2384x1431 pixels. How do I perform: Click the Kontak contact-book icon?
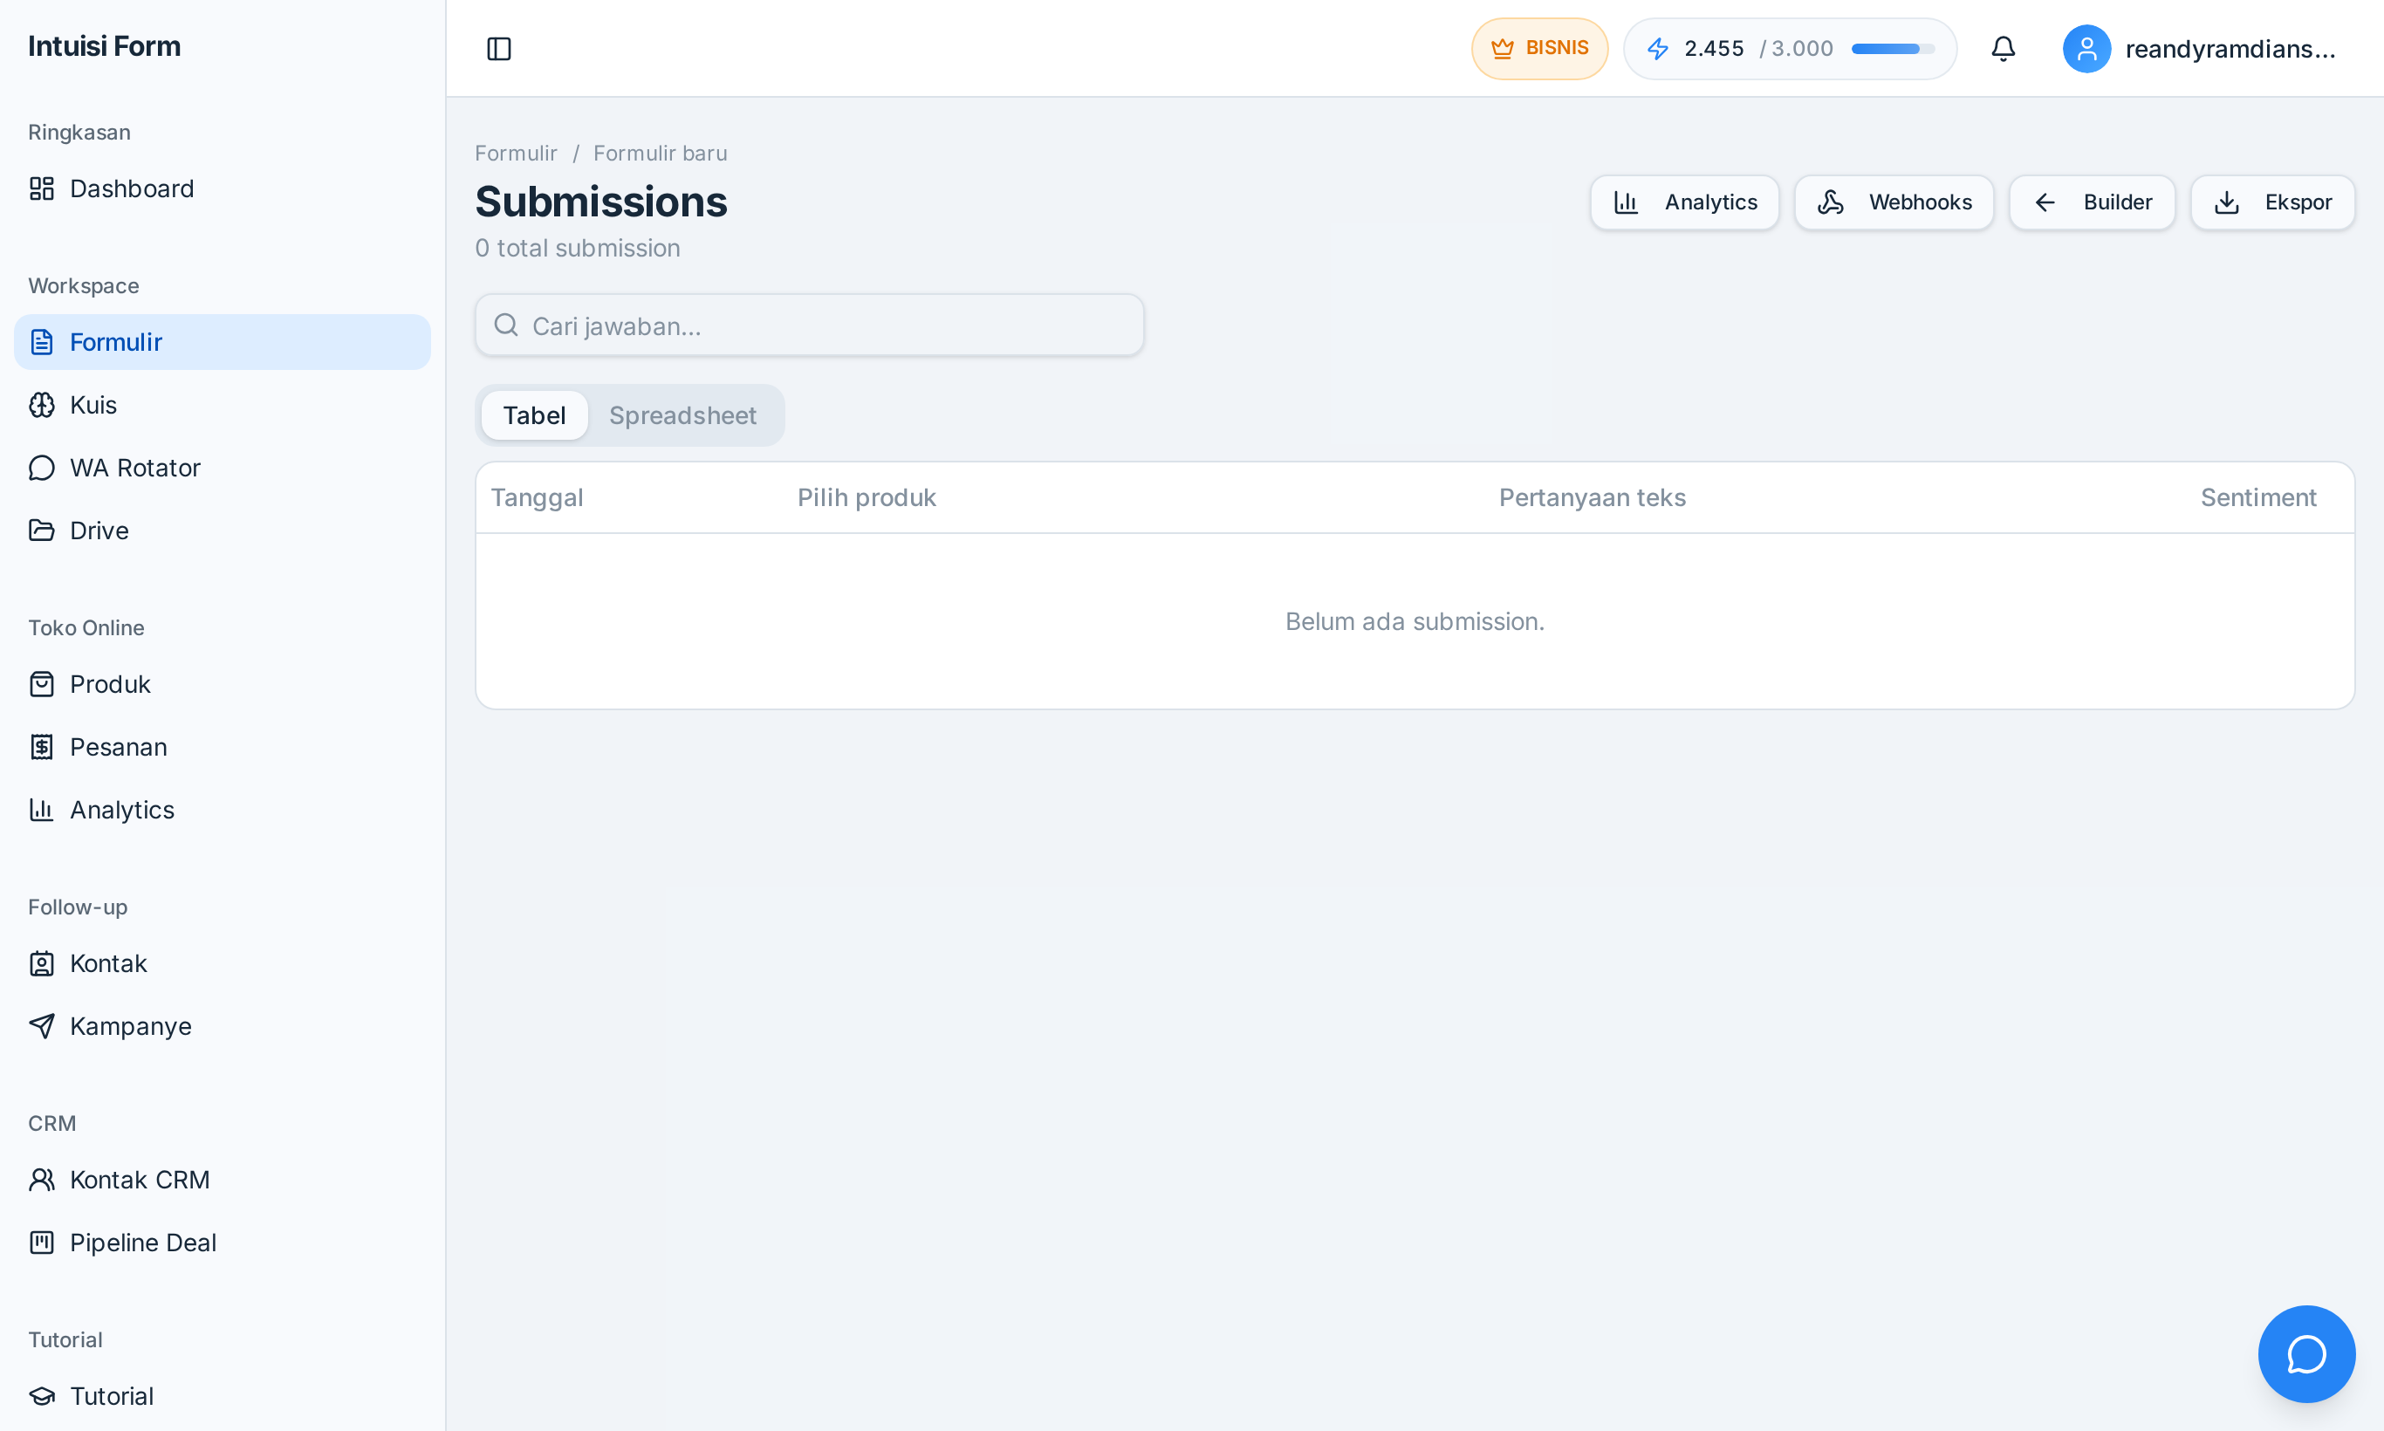(x=42, y=962)
